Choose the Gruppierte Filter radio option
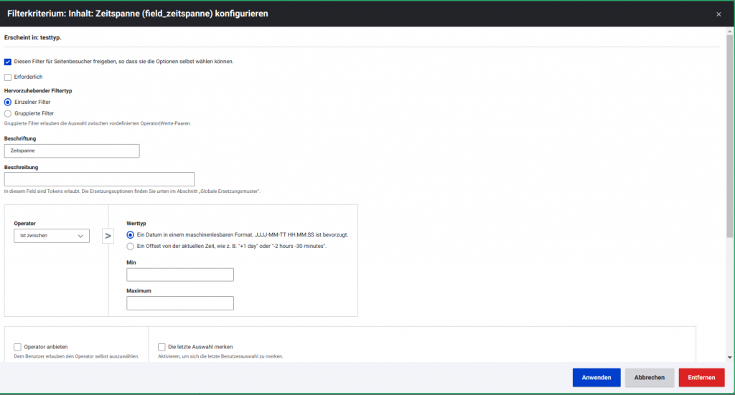This screenshot has width=735, height=395. coord(8,113)
